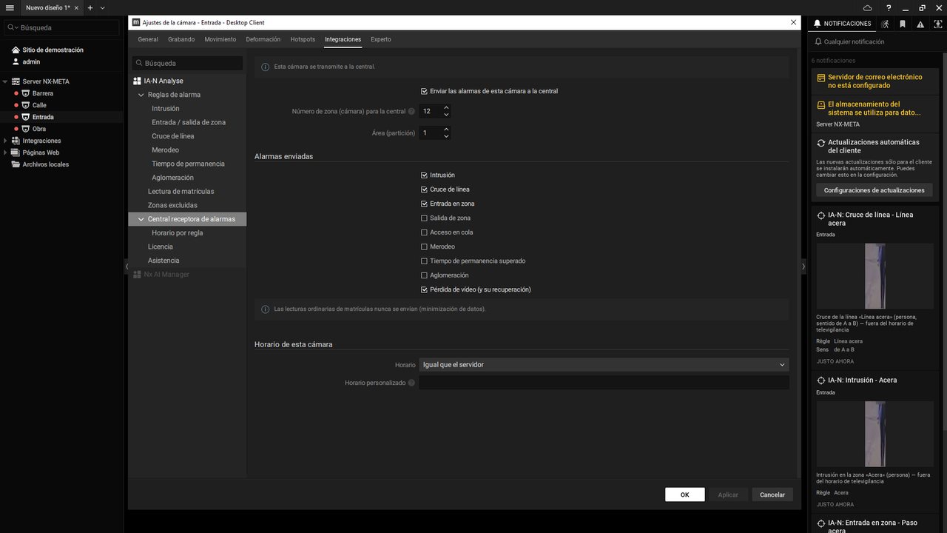Viewport: 947px width, 533px height.
Task: Open the cloud connection icon
Action: point(868,7)
